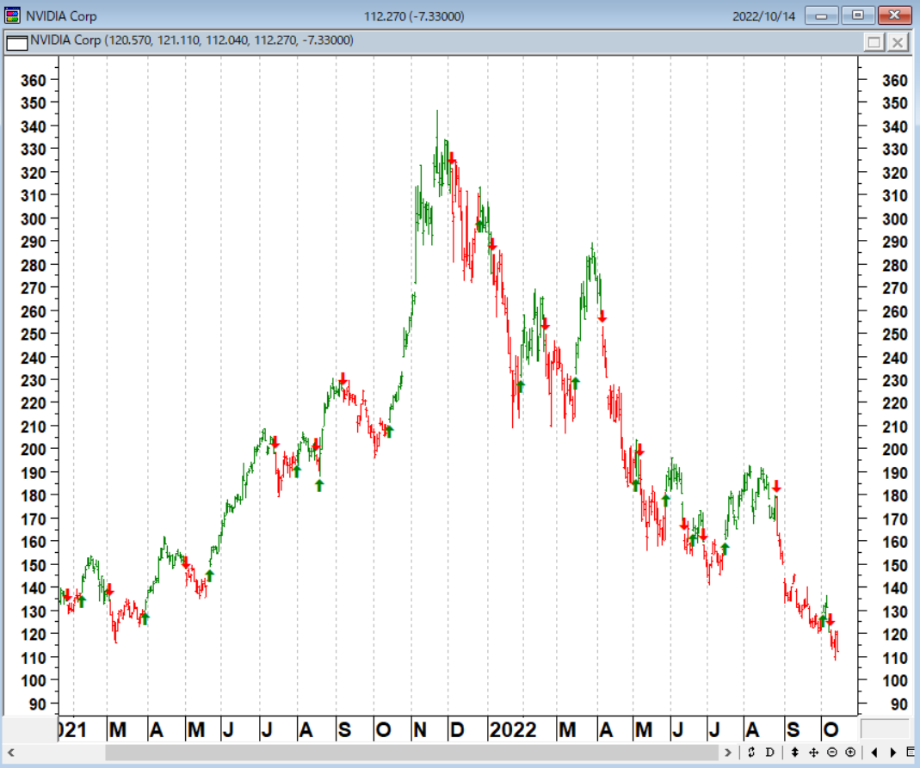Click '250' on the right price axis
This screenshot has width=920, height=768.
coord(895,335)
